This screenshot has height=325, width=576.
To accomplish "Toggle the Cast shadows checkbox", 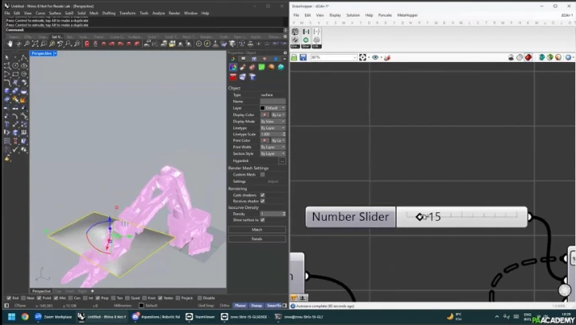I will pos(262,195).
